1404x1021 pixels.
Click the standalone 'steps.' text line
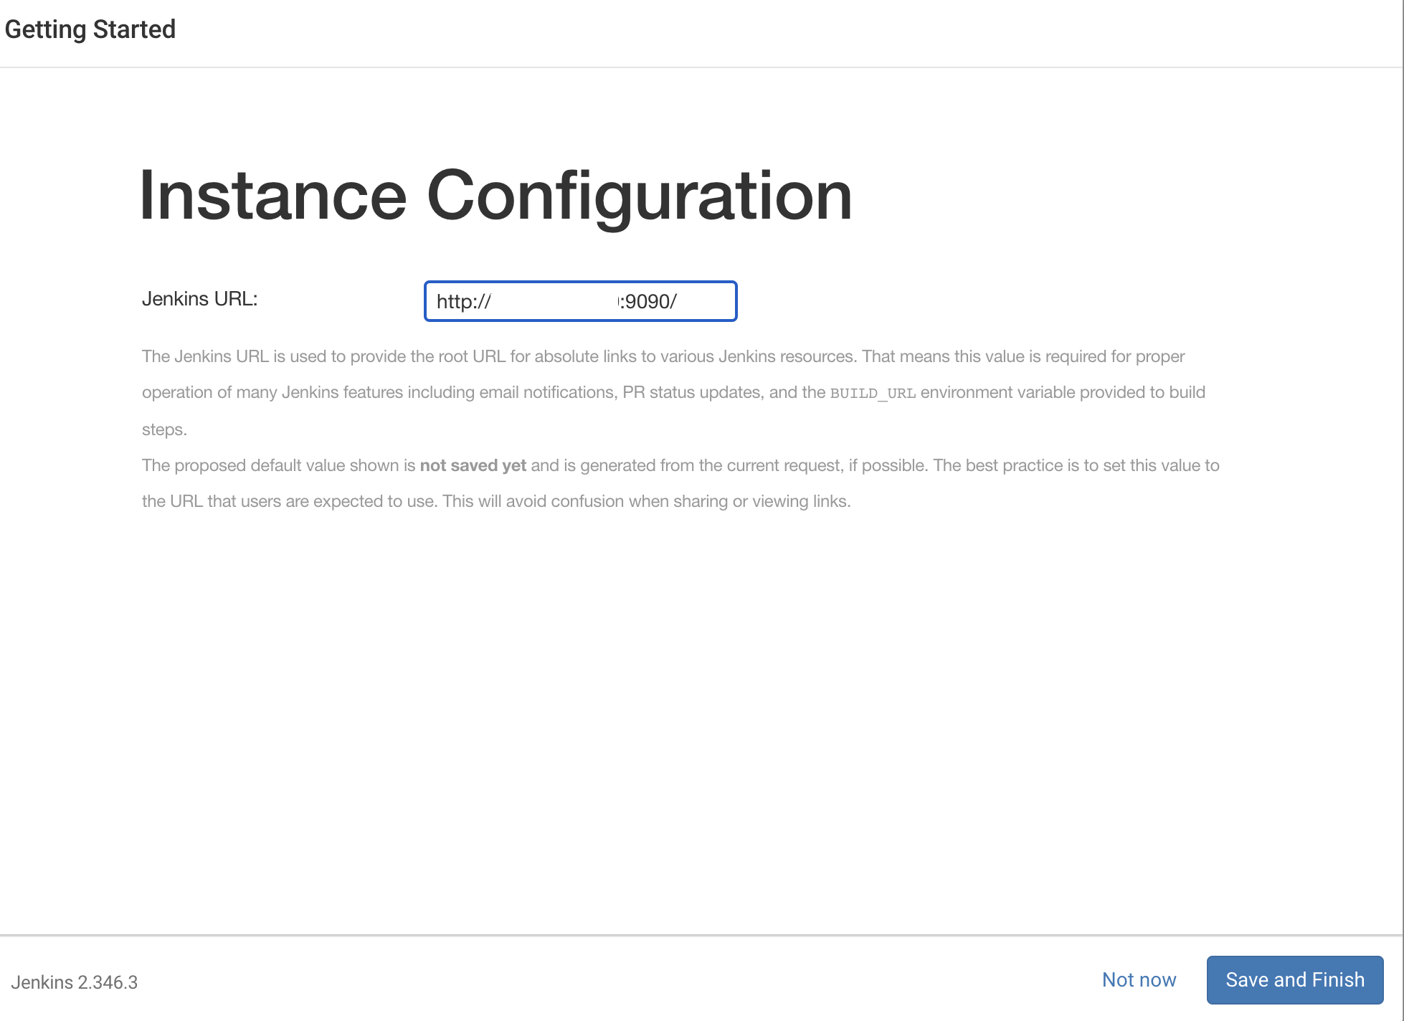pos(164,429)
